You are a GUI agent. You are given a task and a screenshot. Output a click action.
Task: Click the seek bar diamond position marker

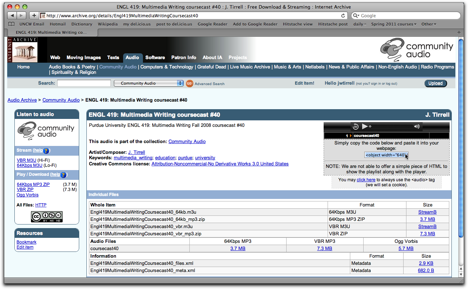[x=370, y=126]
